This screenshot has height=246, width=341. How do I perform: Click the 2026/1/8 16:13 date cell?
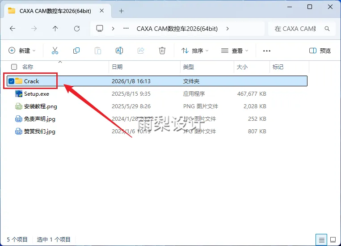coord(131,81)
